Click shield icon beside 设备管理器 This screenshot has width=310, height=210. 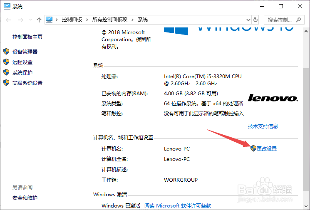pos(6,52)
